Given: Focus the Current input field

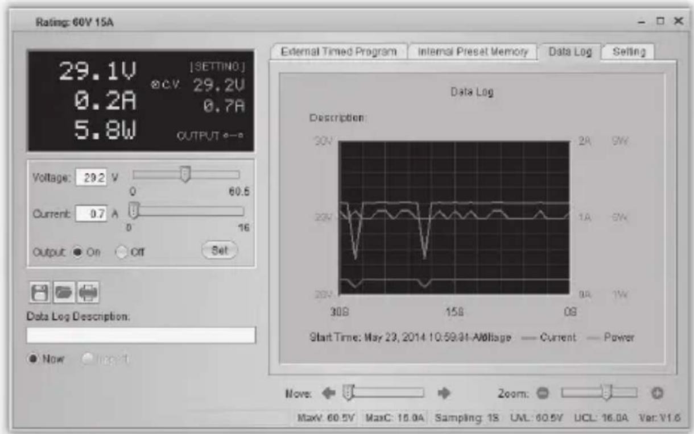Looking at the screenshot, I should (92, 215).
